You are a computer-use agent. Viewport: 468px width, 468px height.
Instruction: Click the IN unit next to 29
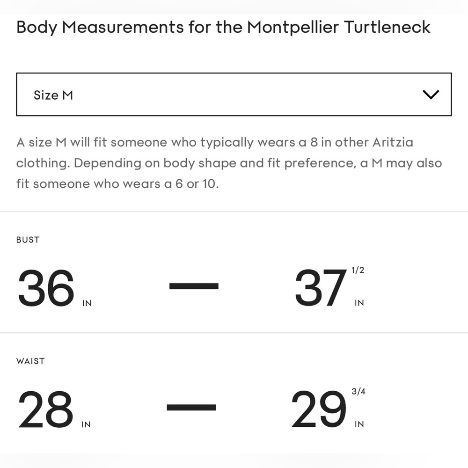(x=359, y=424)
